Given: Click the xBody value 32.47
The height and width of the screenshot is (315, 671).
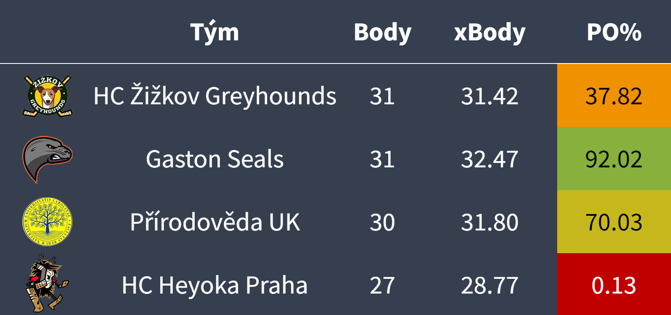Looking at the screenshot, I should point(489,159).
